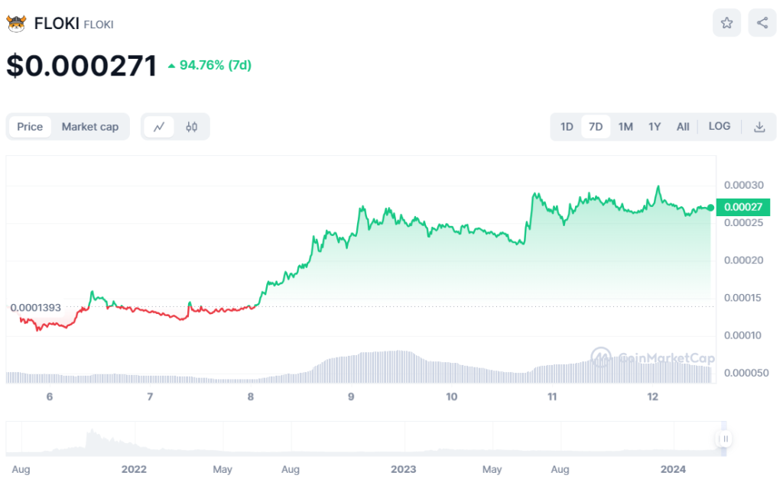The height and width of the screenshot is (482, 783).
Task: Click the FLOKI viking logo icon
Action: 16,24
